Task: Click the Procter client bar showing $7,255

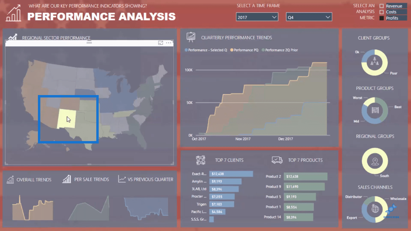Action: tap(222, 197)
